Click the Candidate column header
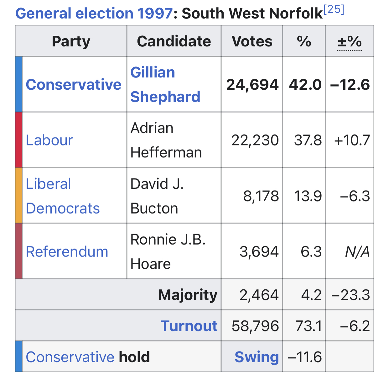389x375 pixels. (x=174, y=41)
